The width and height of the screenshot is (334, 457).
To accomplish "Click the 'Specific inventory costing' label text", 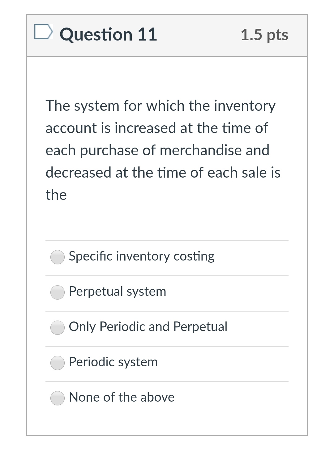I will (142, 256).
